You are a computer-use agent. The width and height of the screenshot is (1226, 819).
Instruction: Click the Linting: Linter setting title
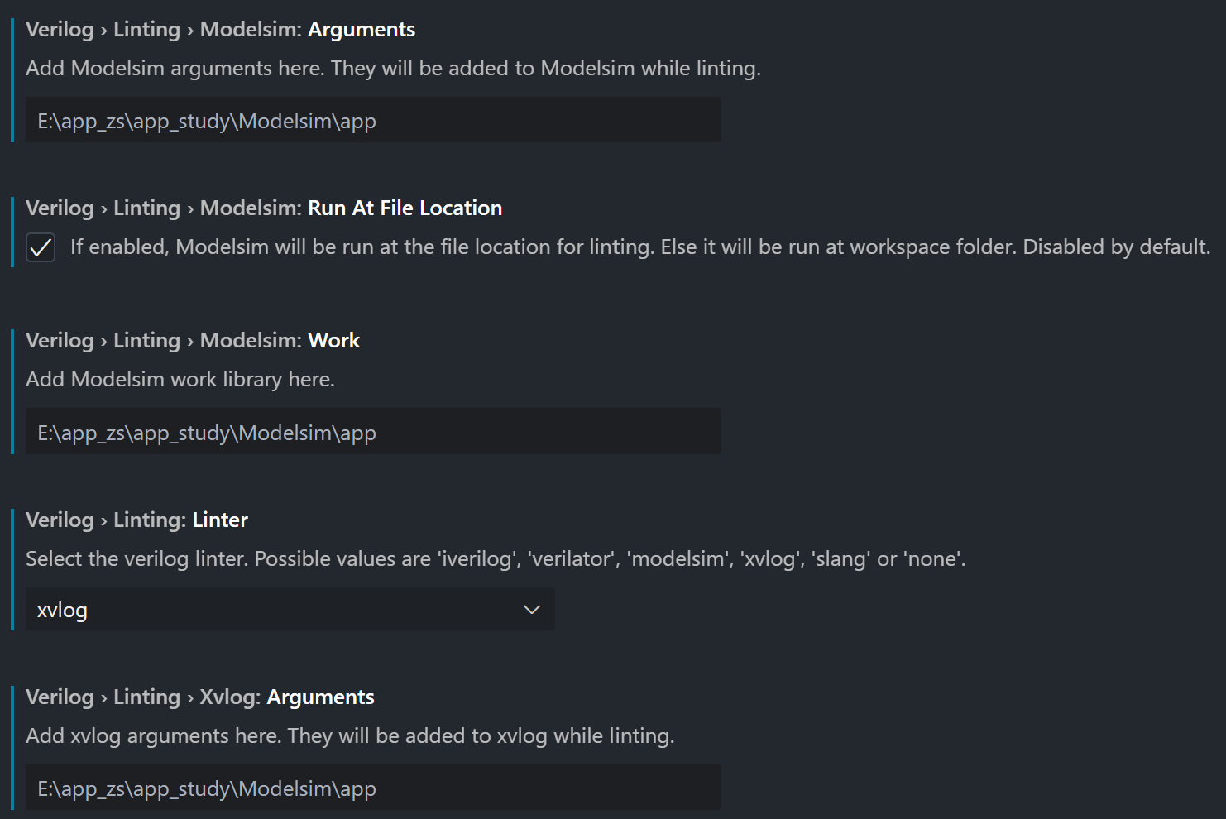click(x=136, y=520)
